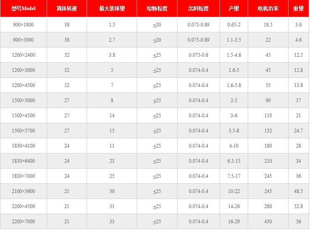310x230 pixels.
Task: Select the 18.5 motor power cell
Action: 268,25
